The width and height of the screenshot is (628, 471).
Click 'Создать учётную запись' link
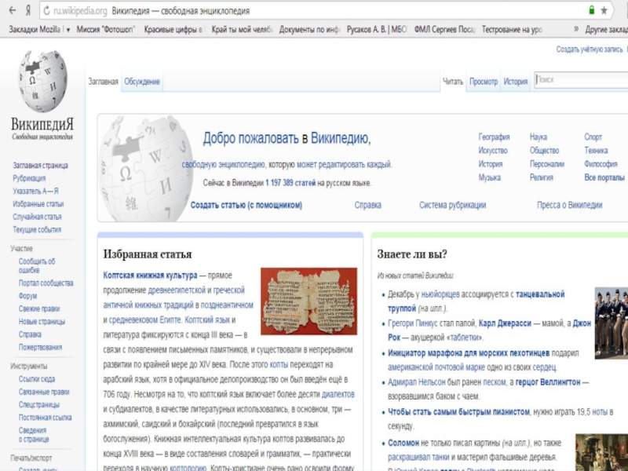pyautogui.click(x=590, y=49)
